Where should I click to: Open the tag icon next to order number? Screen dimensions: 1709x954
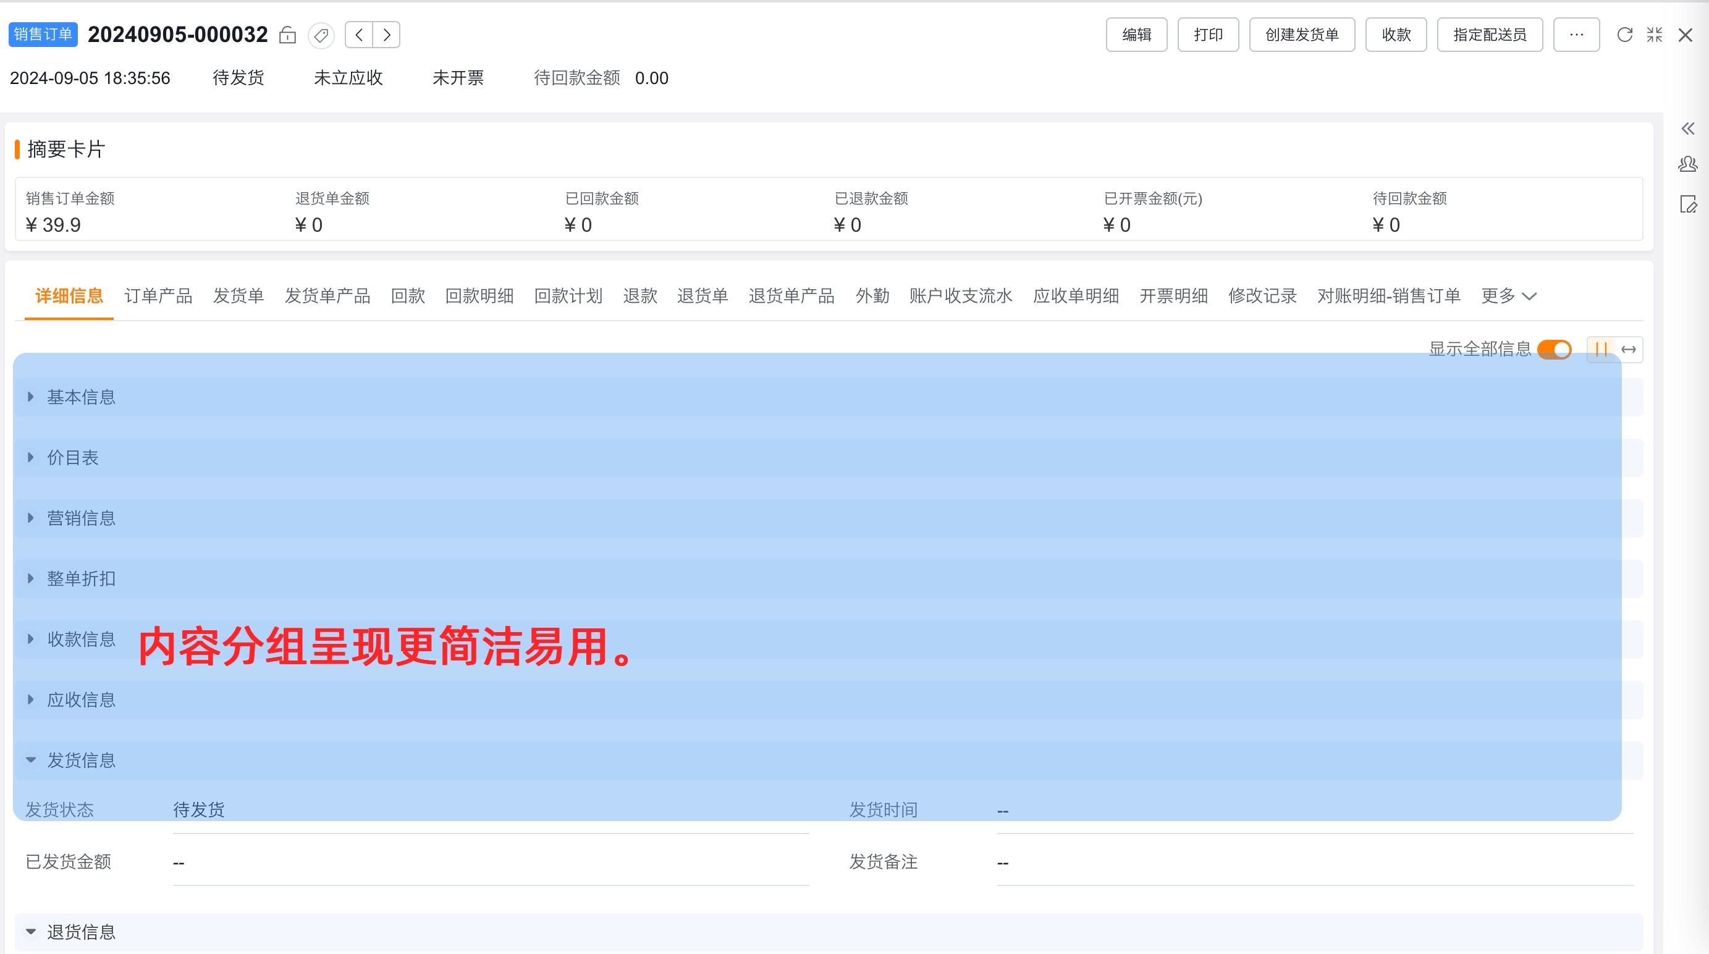(x=321, y=35)
